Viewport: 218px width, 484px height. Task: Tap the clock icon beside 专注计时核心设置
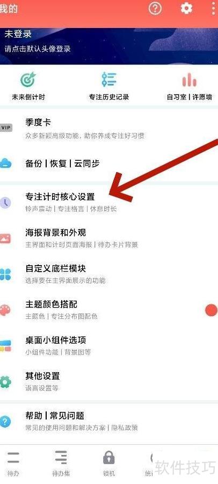pos(5,203)
